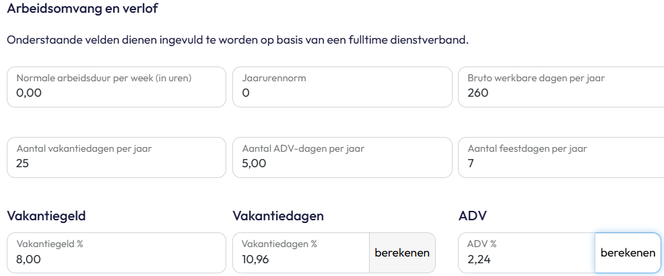
Task: Click the 0,00 value in arbeidsduur field
Action: coord(29,93)
